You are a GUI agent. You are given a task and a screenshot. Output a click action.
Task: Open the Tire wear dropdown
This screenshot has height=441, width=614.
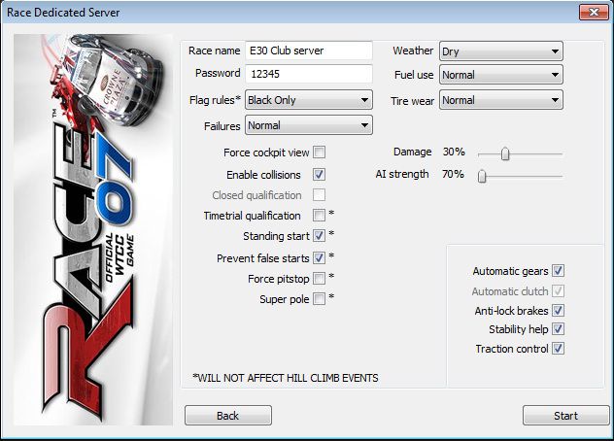(501, 100)
